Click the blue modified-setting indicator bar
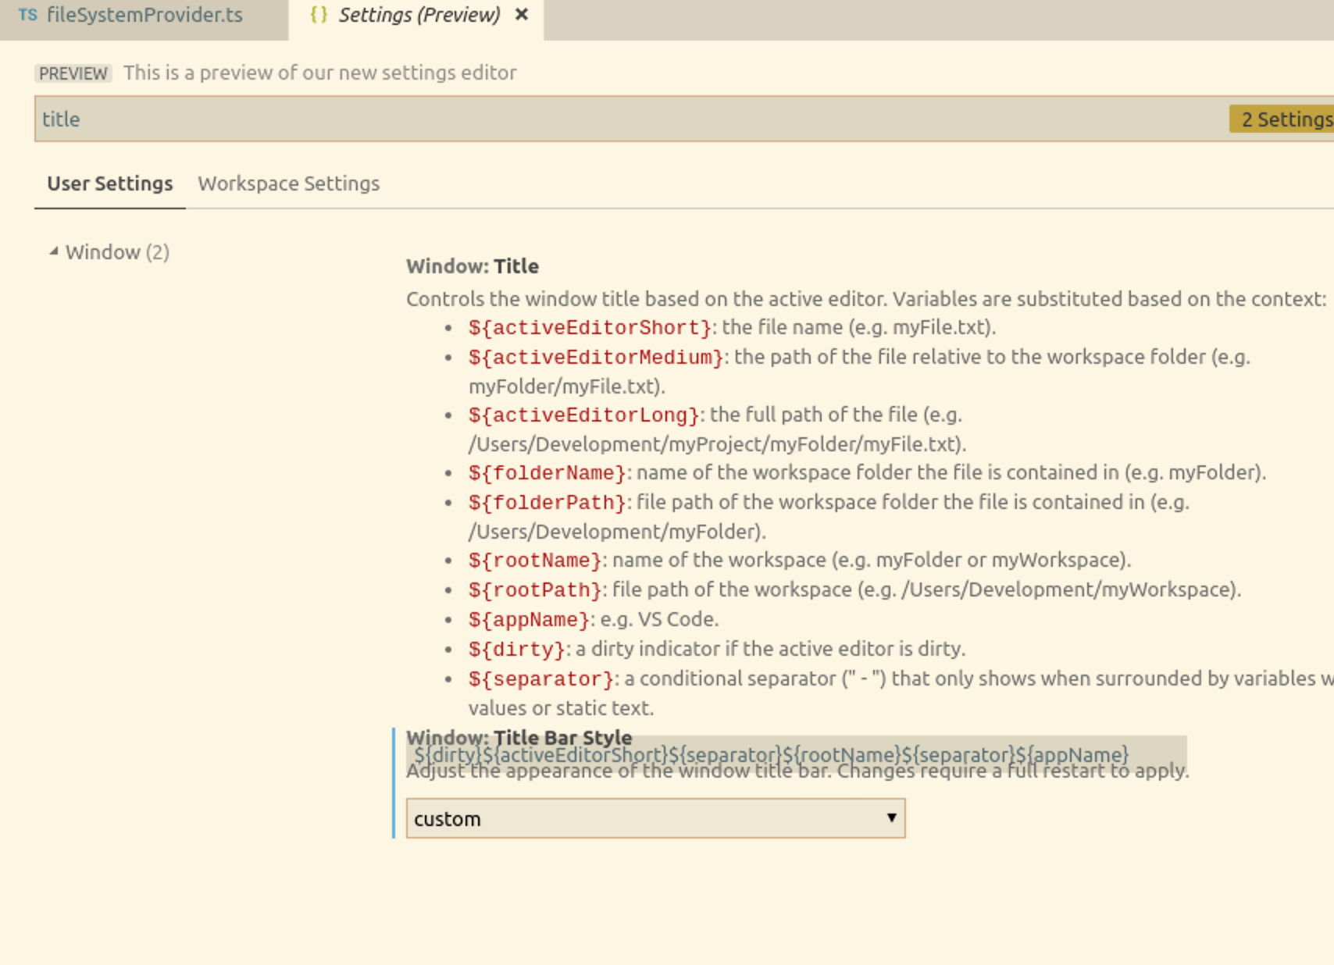This screenshot has width=1334, height=965. [x=395, y=781]
